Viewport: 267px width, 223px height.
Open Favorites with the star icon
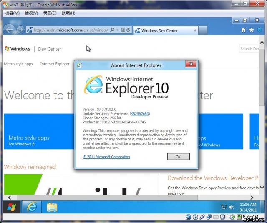[251, 30]
